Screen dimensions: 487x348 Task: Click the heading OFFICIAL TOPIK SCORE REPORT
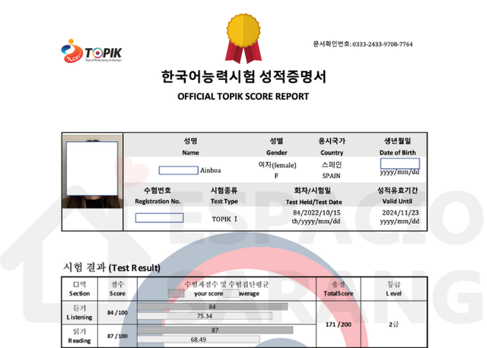[243, 96]
